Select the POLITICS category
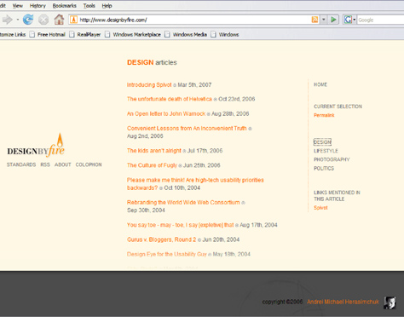 pos(324,169)
